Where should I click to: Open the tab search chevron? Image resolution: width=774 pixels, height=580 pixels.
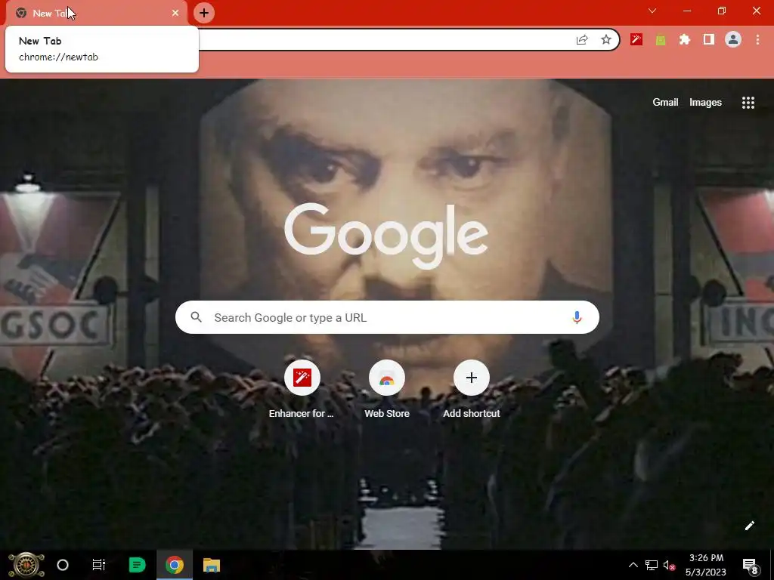[x=652, y=11]
